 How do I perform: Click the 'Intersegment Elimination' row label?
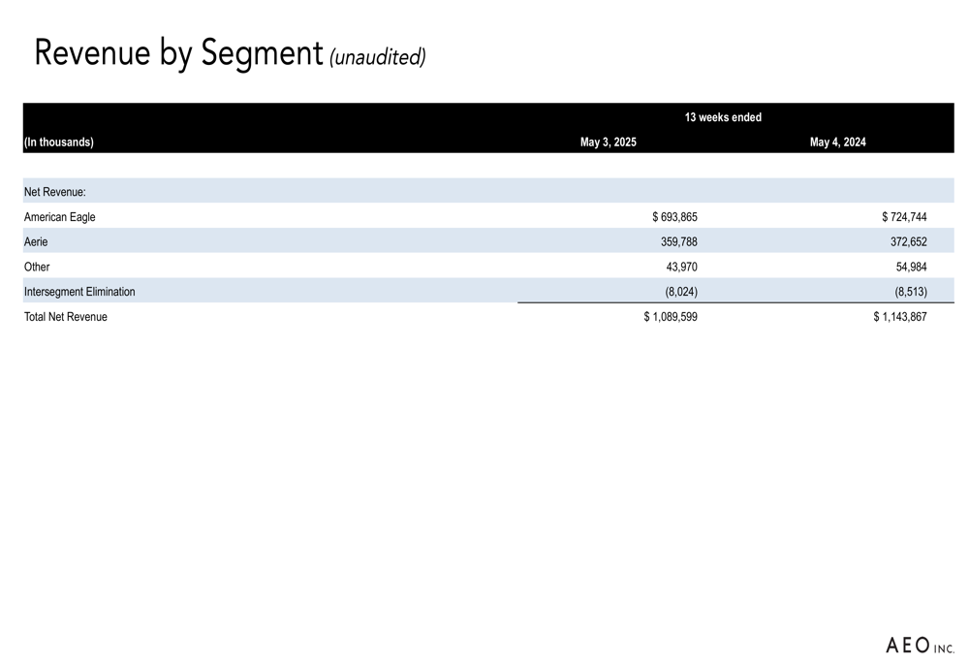coord(79,292)
